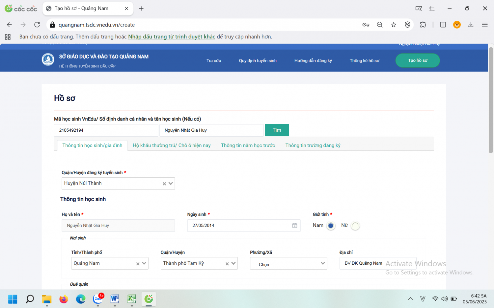Open the Hộ khẩu thường trú tab
The width and height of the screenshot is (494, 308).
(172, 145)
